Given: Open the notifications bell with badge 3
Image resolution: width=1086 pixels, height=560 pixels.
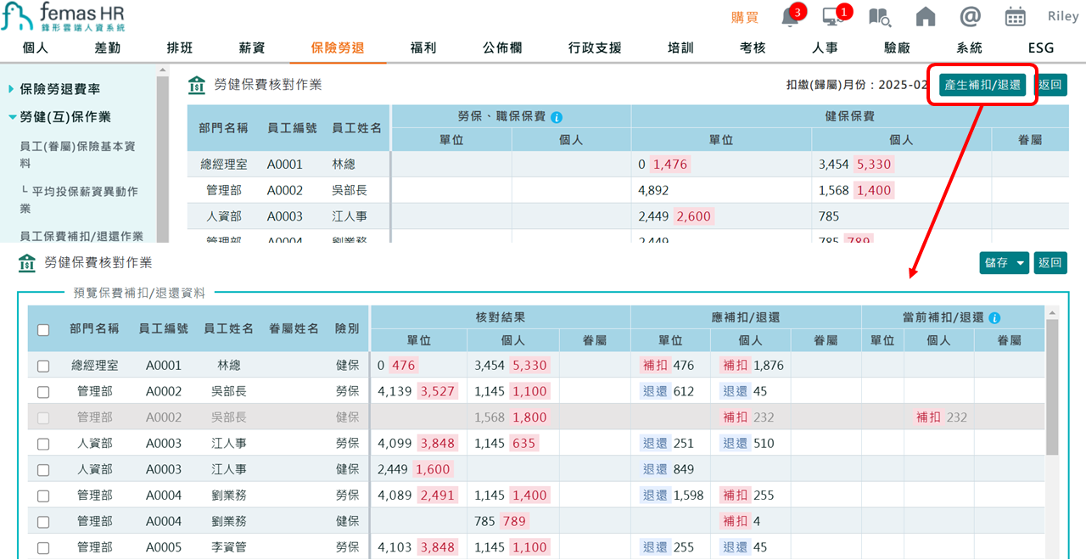Looking at the screenshot, I should click(790, 15).
